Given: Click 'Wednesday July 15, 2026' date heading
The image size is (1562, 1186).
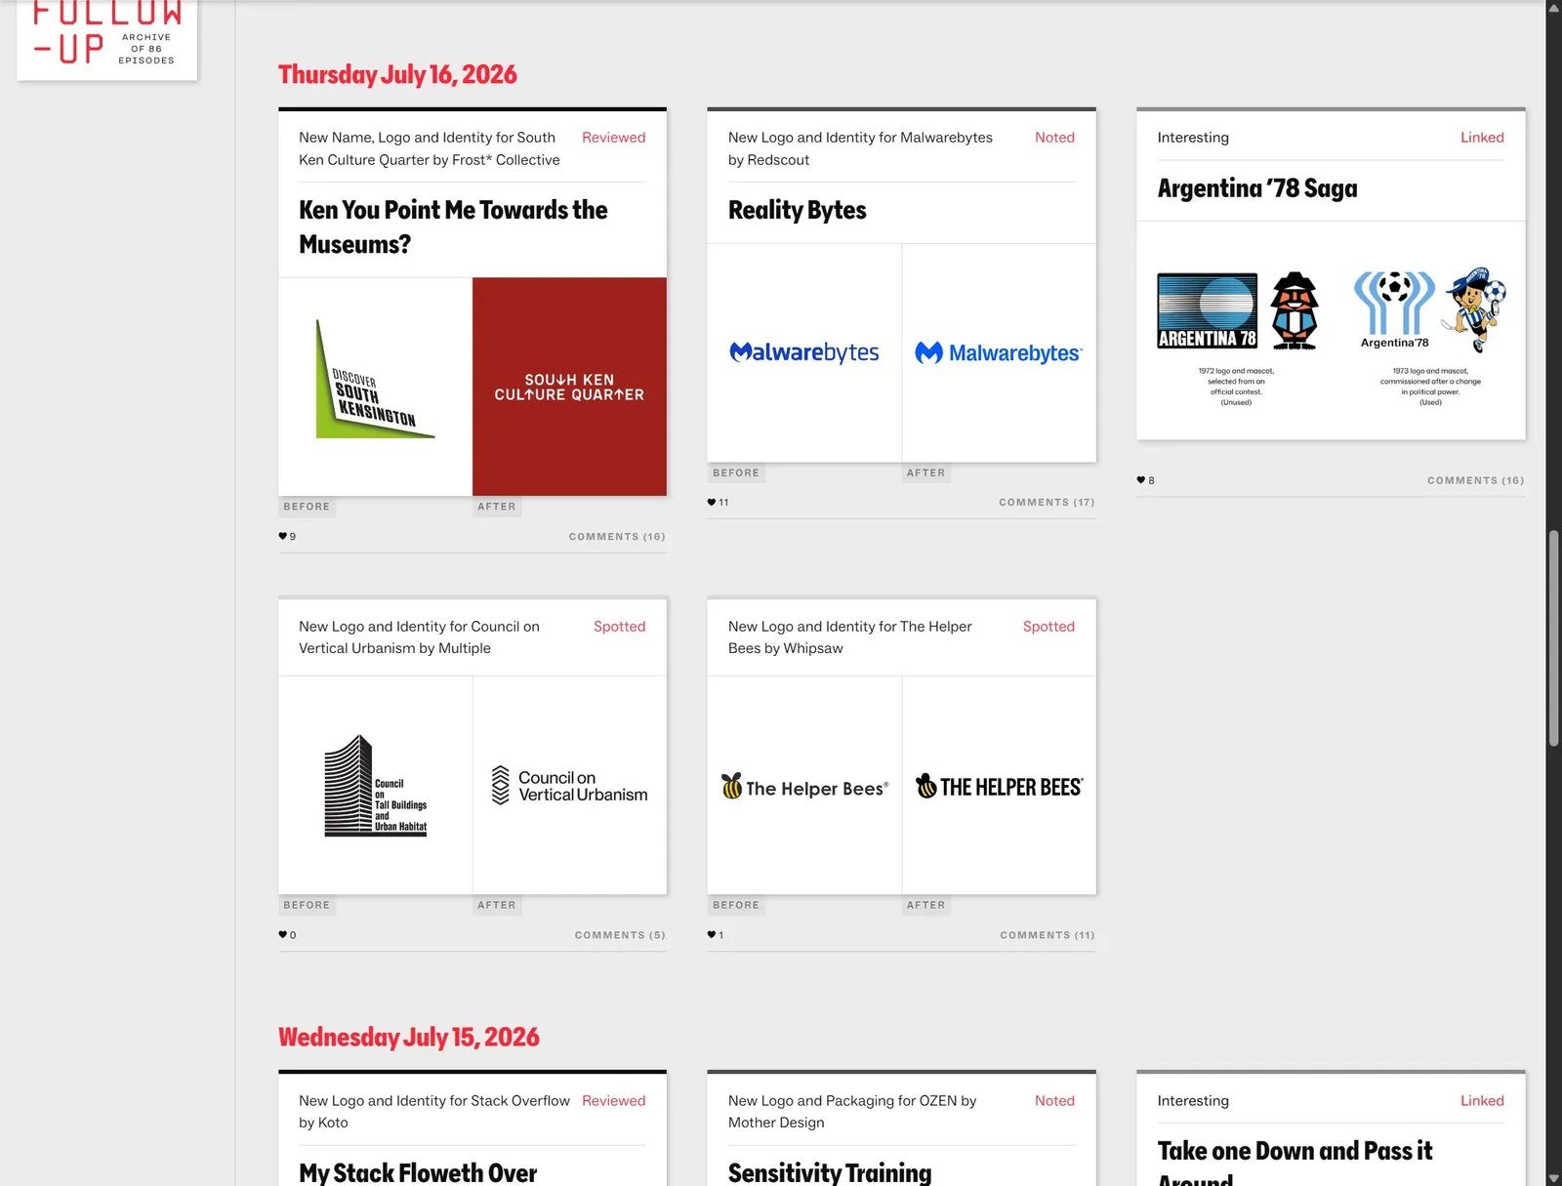Looking at the screenshot, I should pyautogui.click(x=408, y=1037).
